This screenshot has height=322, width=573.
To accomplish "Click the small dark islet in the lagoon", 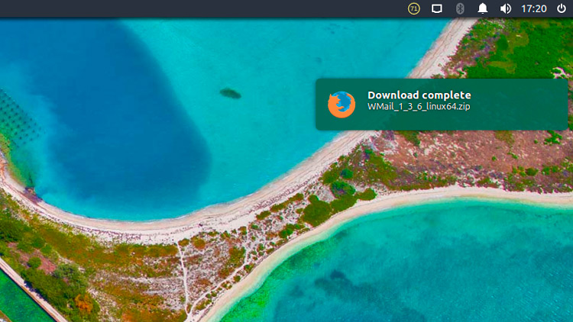I will [x=230, y=93].
